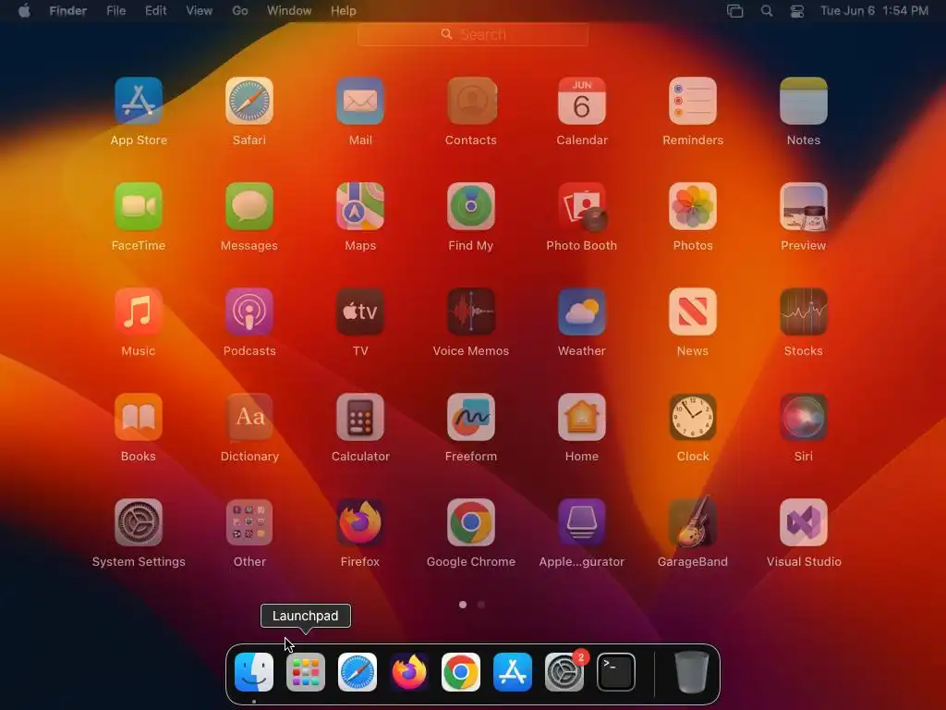Open the Dictionary app

tap(249, 417)
